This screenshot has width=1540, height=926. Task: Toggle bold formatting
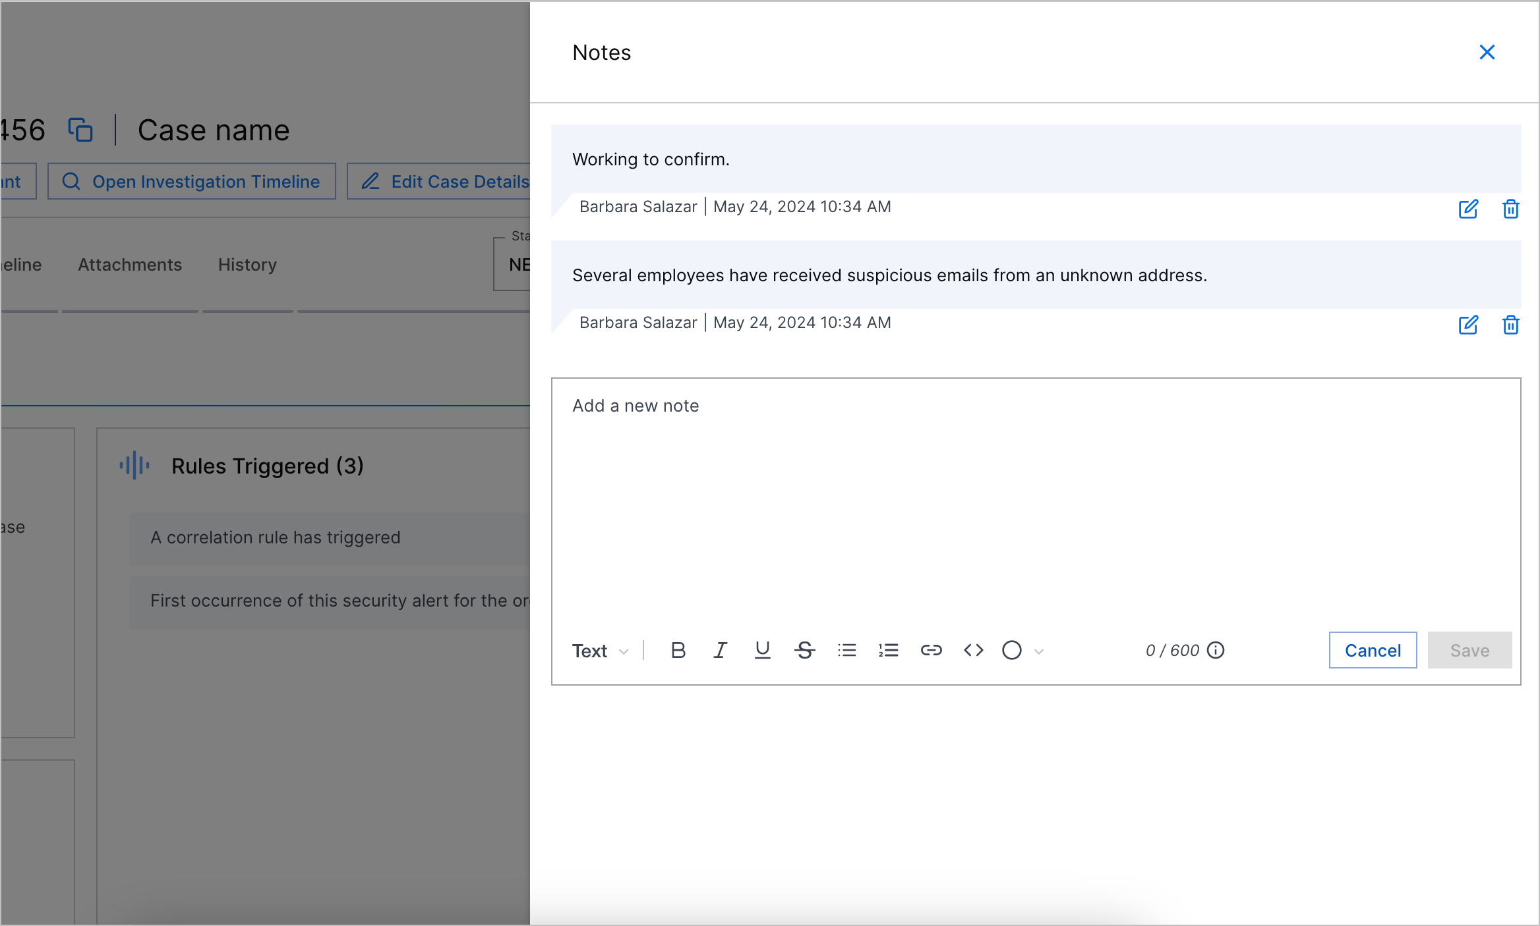[x=678, y=651]
